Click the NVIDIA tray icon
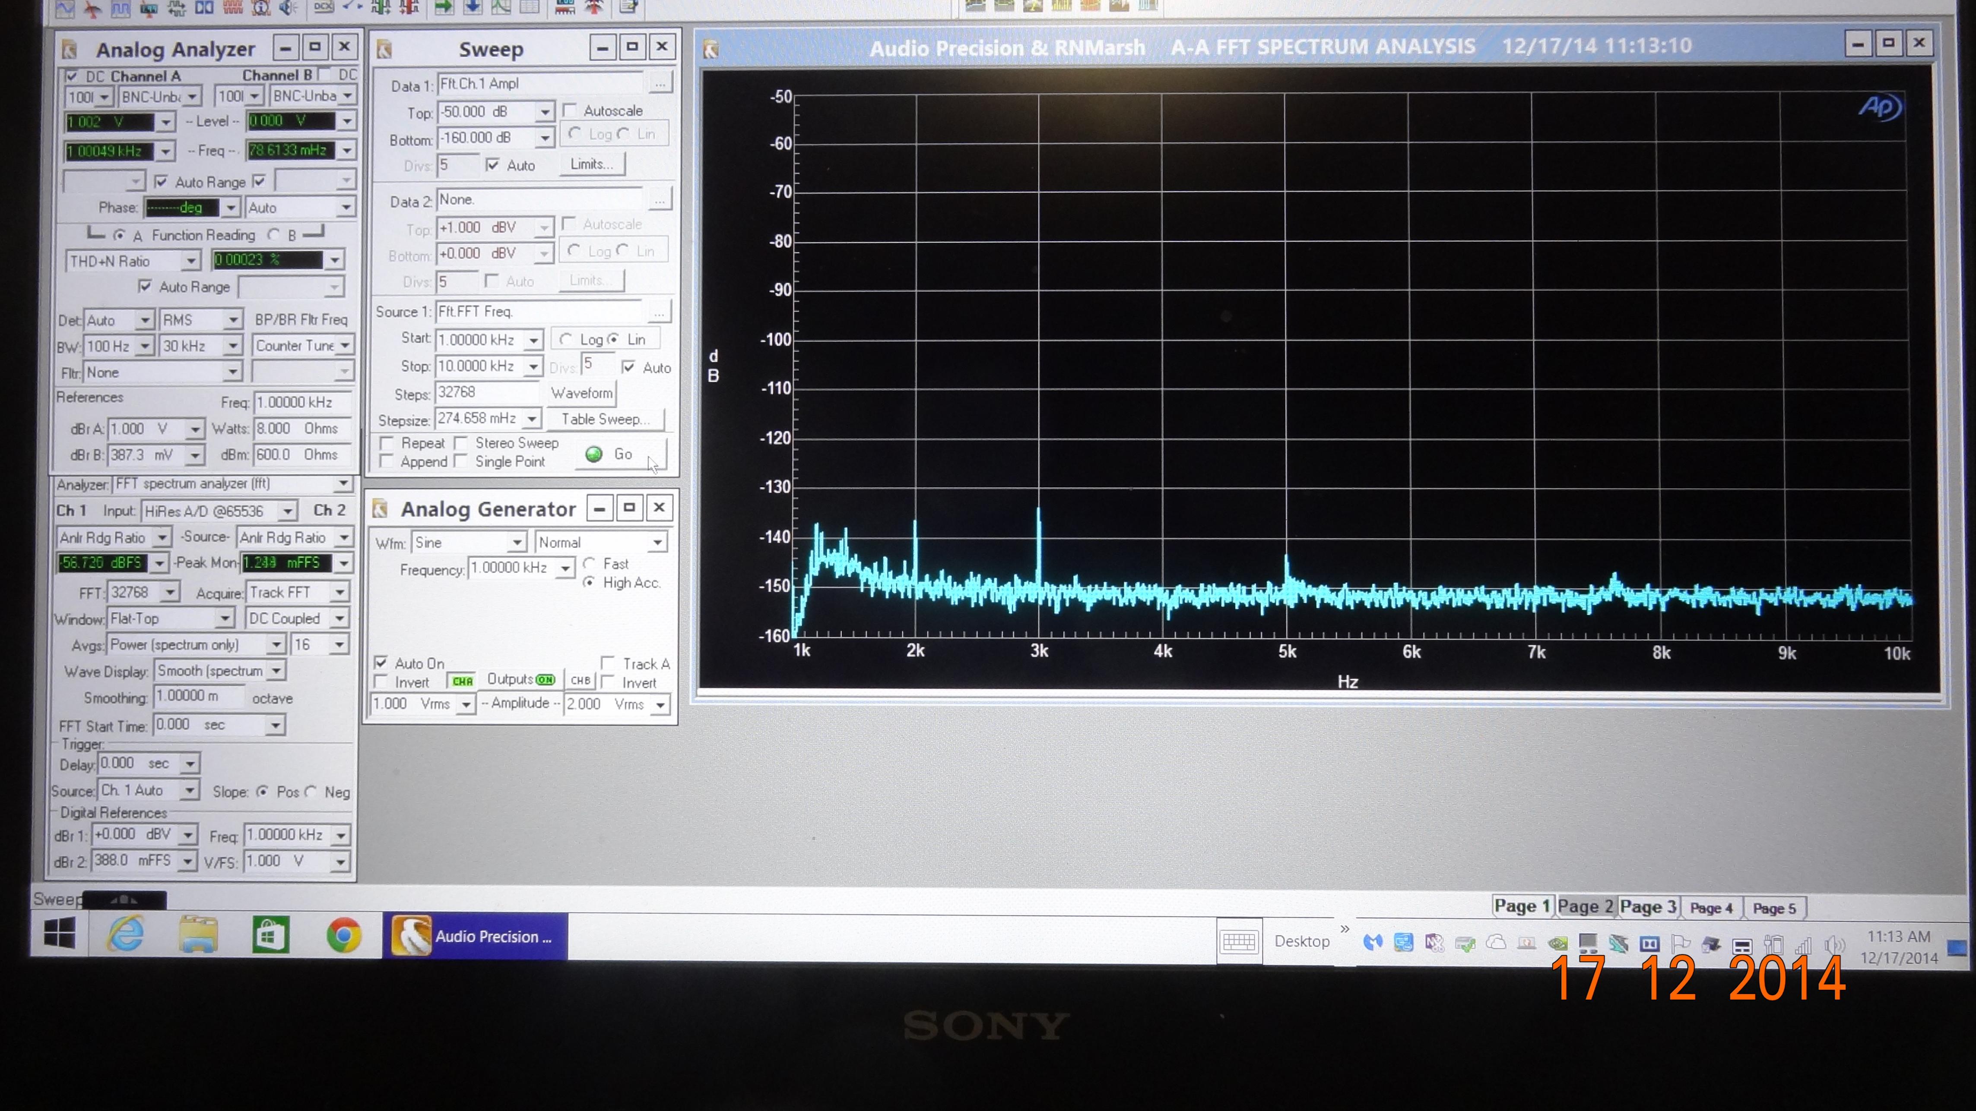Viewport: 1976px width, 1111px height. tap(1557, 943)
